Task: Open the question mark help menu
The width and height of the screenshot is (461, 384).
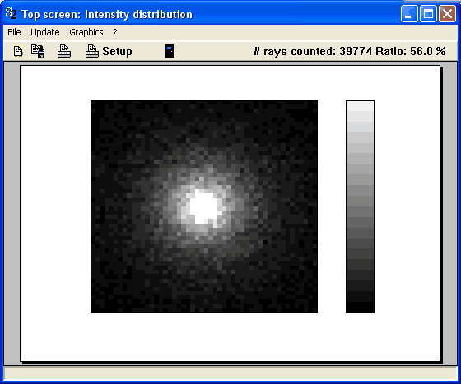Action: point(115,32)
